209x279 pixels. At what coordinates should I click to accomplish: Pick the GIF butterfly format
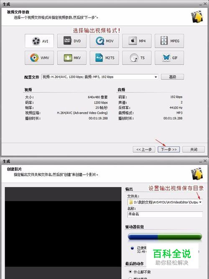pos(169,58)
